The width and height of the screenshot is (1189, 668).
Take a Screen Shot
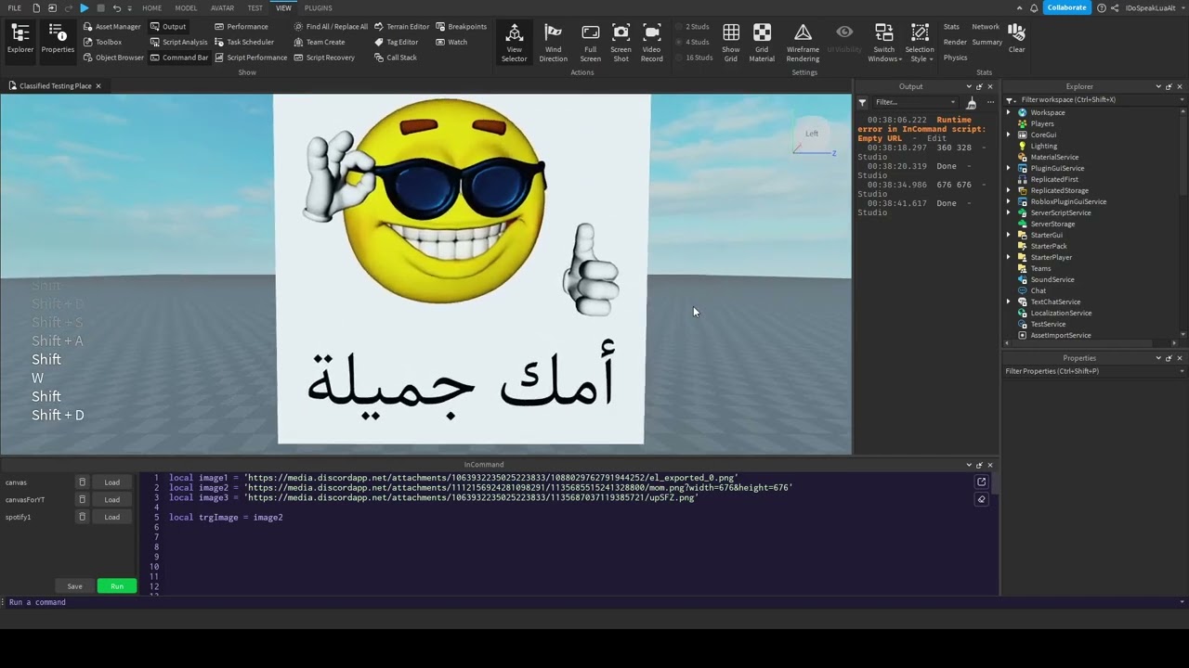pos(621,43)
